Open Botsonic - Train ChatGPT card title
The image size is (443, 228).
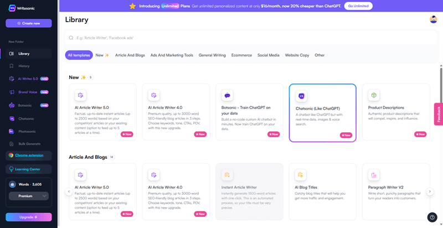[x=246, y=110]
